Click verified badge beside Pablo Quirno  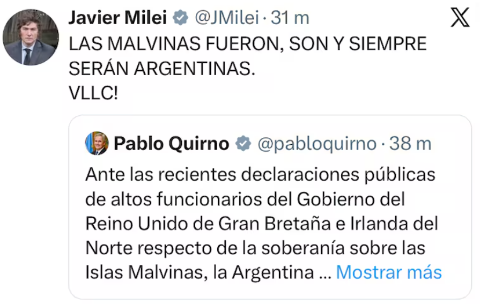coord(243,143)
